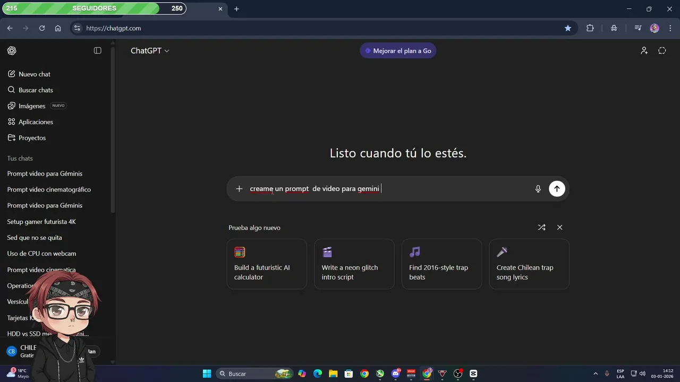Open the Chrome profile avatar
The width and height of the screenshot is (680, 382).
tap(654, 28)
